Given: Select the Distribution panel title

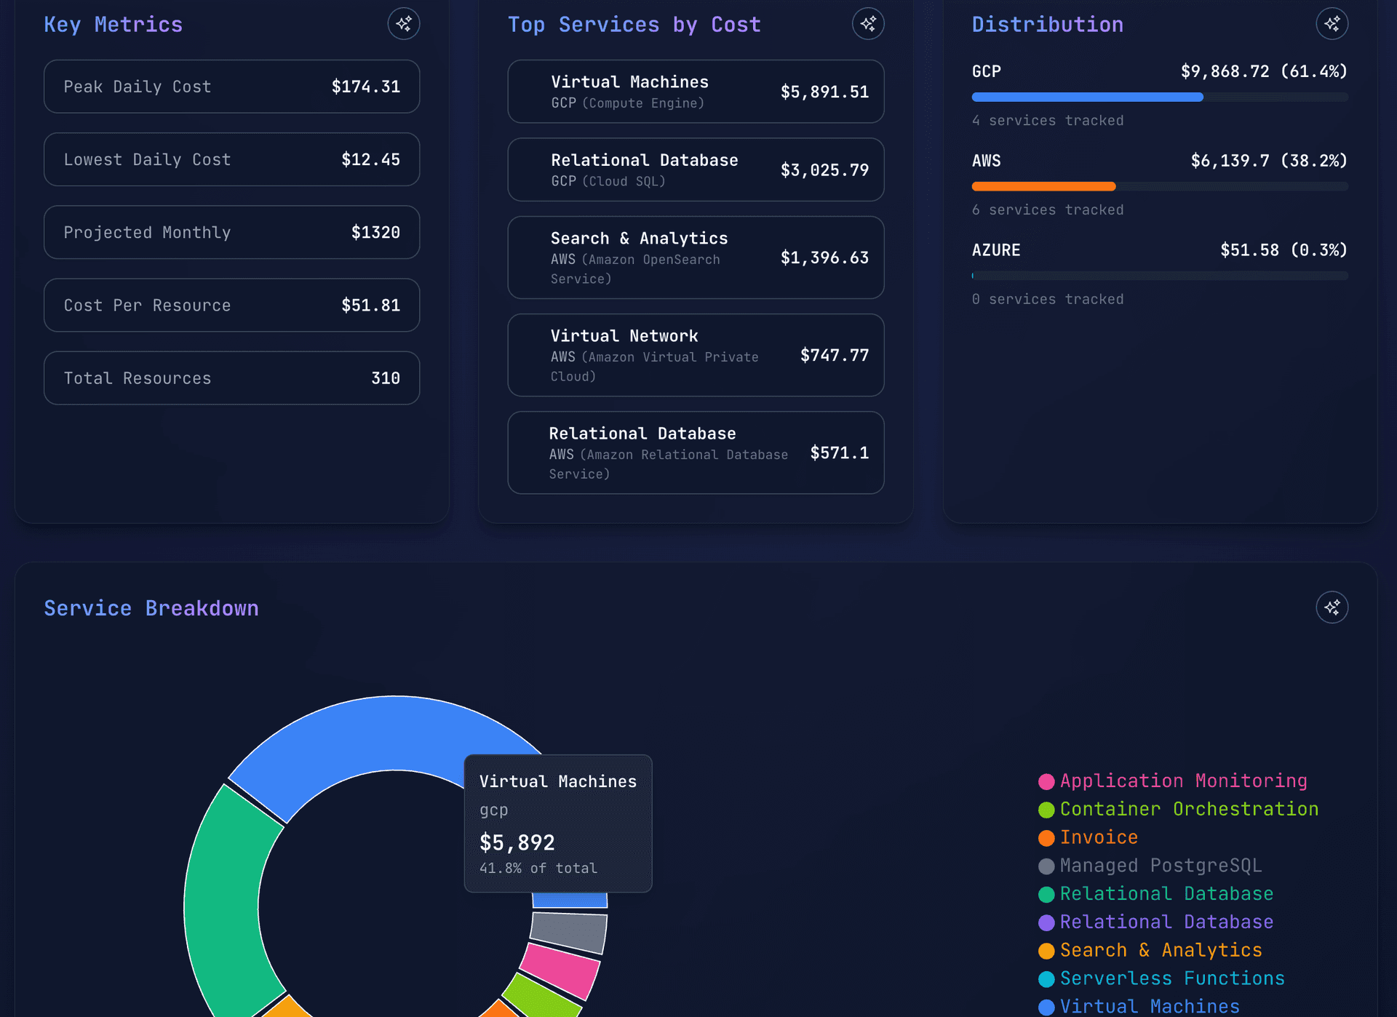Looking at the screenshot, I should 1048,23.
